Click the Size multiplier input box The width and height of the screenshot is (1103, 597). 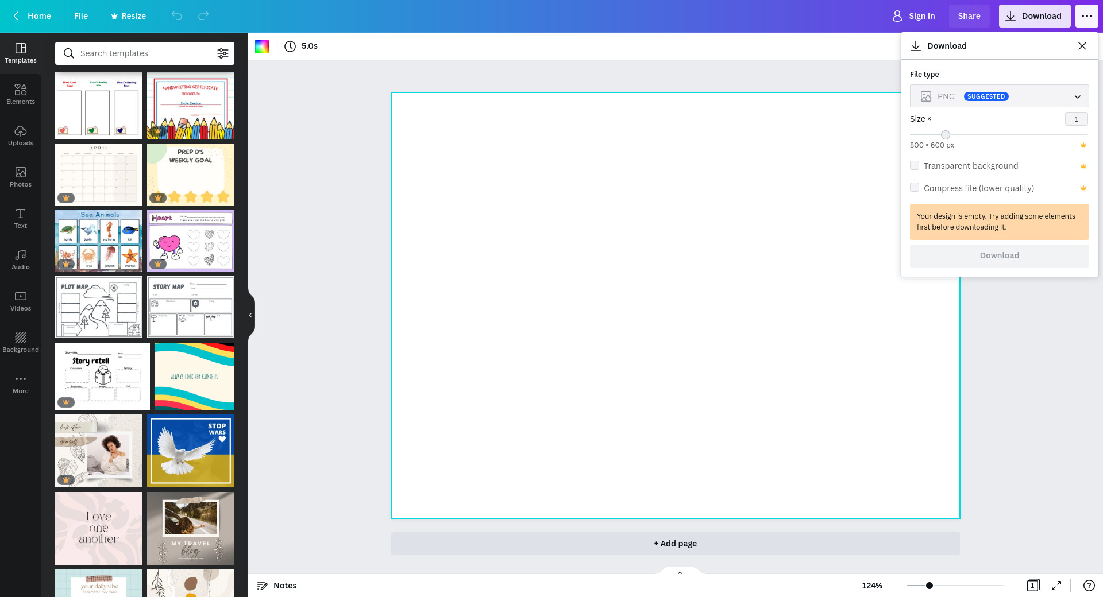click(1077, 119)
